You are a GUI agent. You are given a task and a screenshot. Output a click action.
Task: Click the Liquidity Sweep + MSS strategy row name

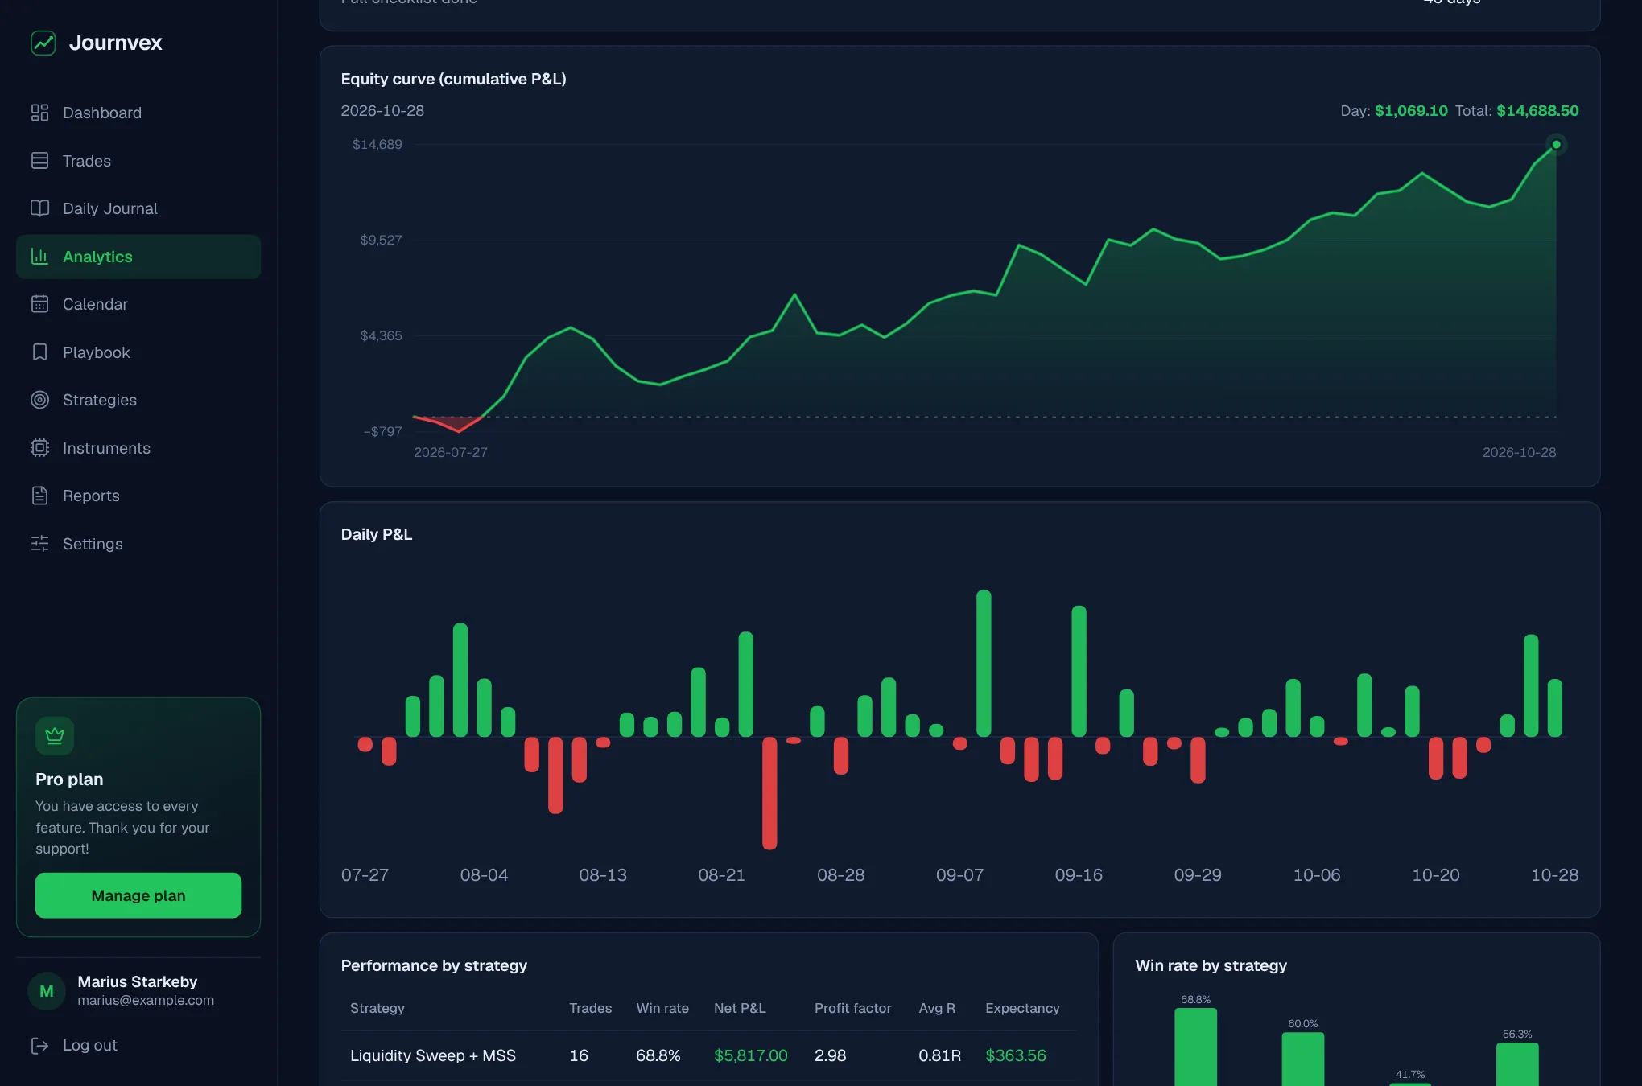tap(433, 1055)
